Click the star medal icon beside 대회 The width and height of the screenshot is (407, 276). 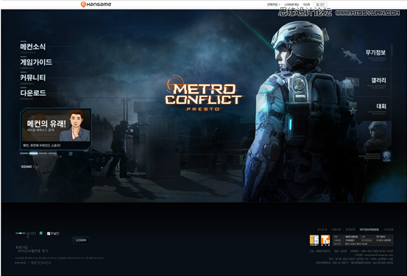point(353,111)
